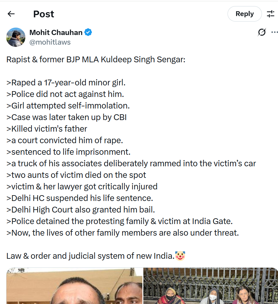Image resolution: width=278 pixels, height=304 pixels.
Task: Click the Mohit Chauhan display name
Action: 56,32
